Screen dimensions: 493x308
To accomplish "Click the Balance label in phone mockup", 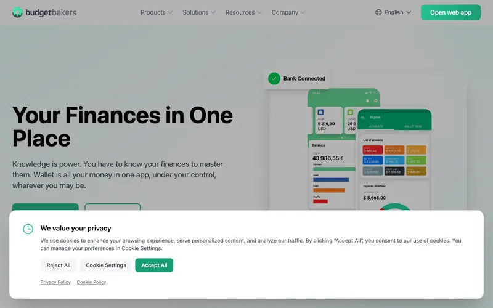I will pos(319,145).
